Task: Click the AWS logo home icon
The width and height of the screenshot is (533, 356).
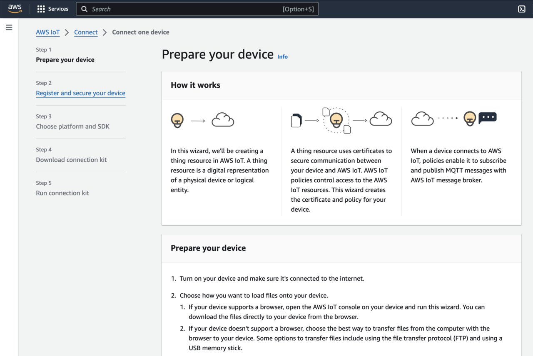Action: click(15, 9)
